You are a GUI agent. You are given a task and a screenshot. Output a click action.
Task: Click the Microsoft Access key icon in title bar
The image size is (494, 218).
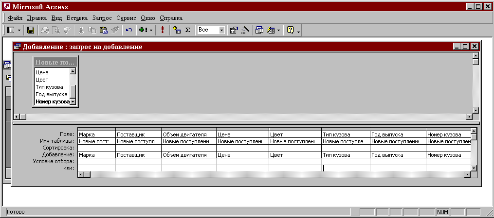[x=6, y=6]
